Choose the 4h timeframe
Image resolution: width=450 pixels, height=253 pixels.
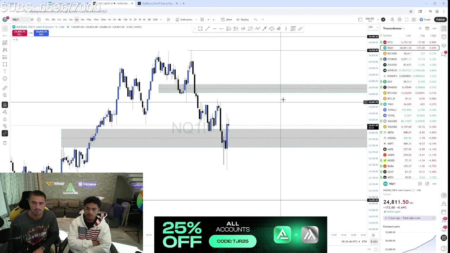(120, 19)
